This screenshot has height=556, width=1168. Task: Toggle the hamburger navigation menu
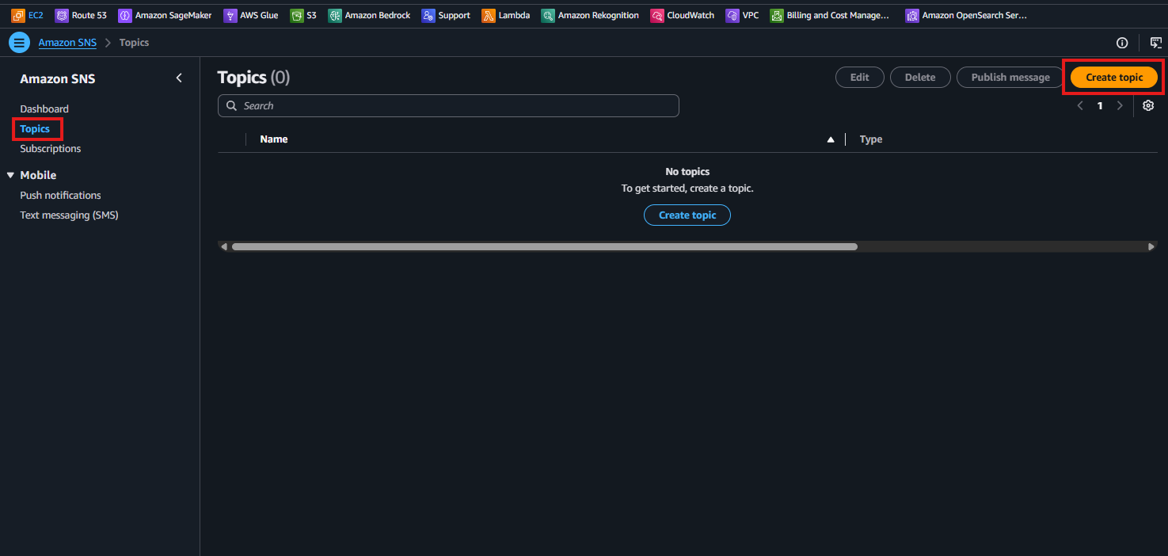coord(20,43)
